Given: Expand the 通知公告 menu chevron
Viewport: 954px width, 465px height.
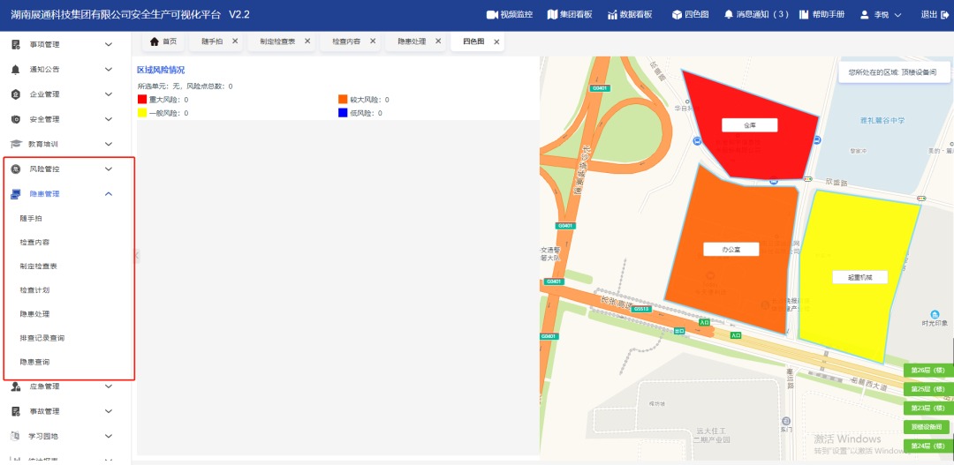Looking at the screenshot, I should (109, 70).
